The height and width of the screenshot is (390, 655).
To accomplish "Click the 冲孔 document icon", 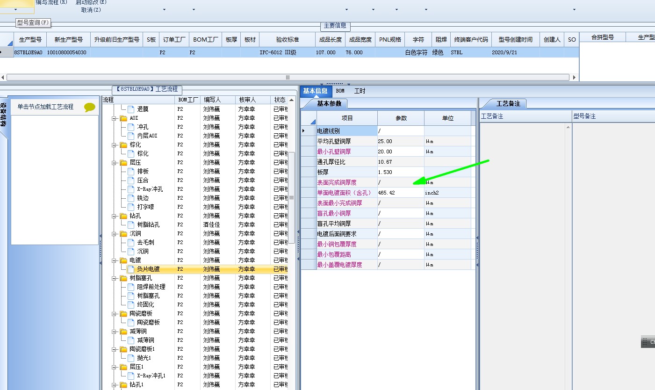I will [x=131, y=127].
